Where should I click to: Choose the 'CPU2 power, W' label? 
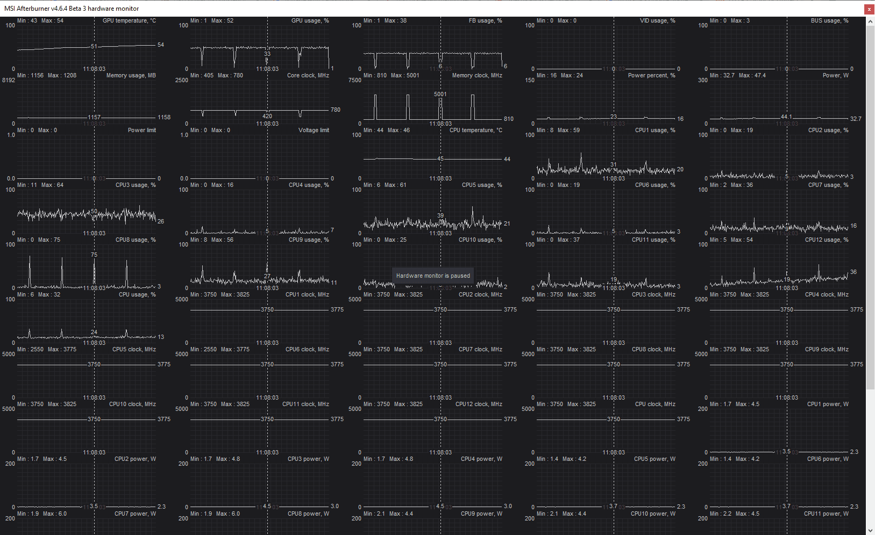pyautogui.click(x=135, y=459)
